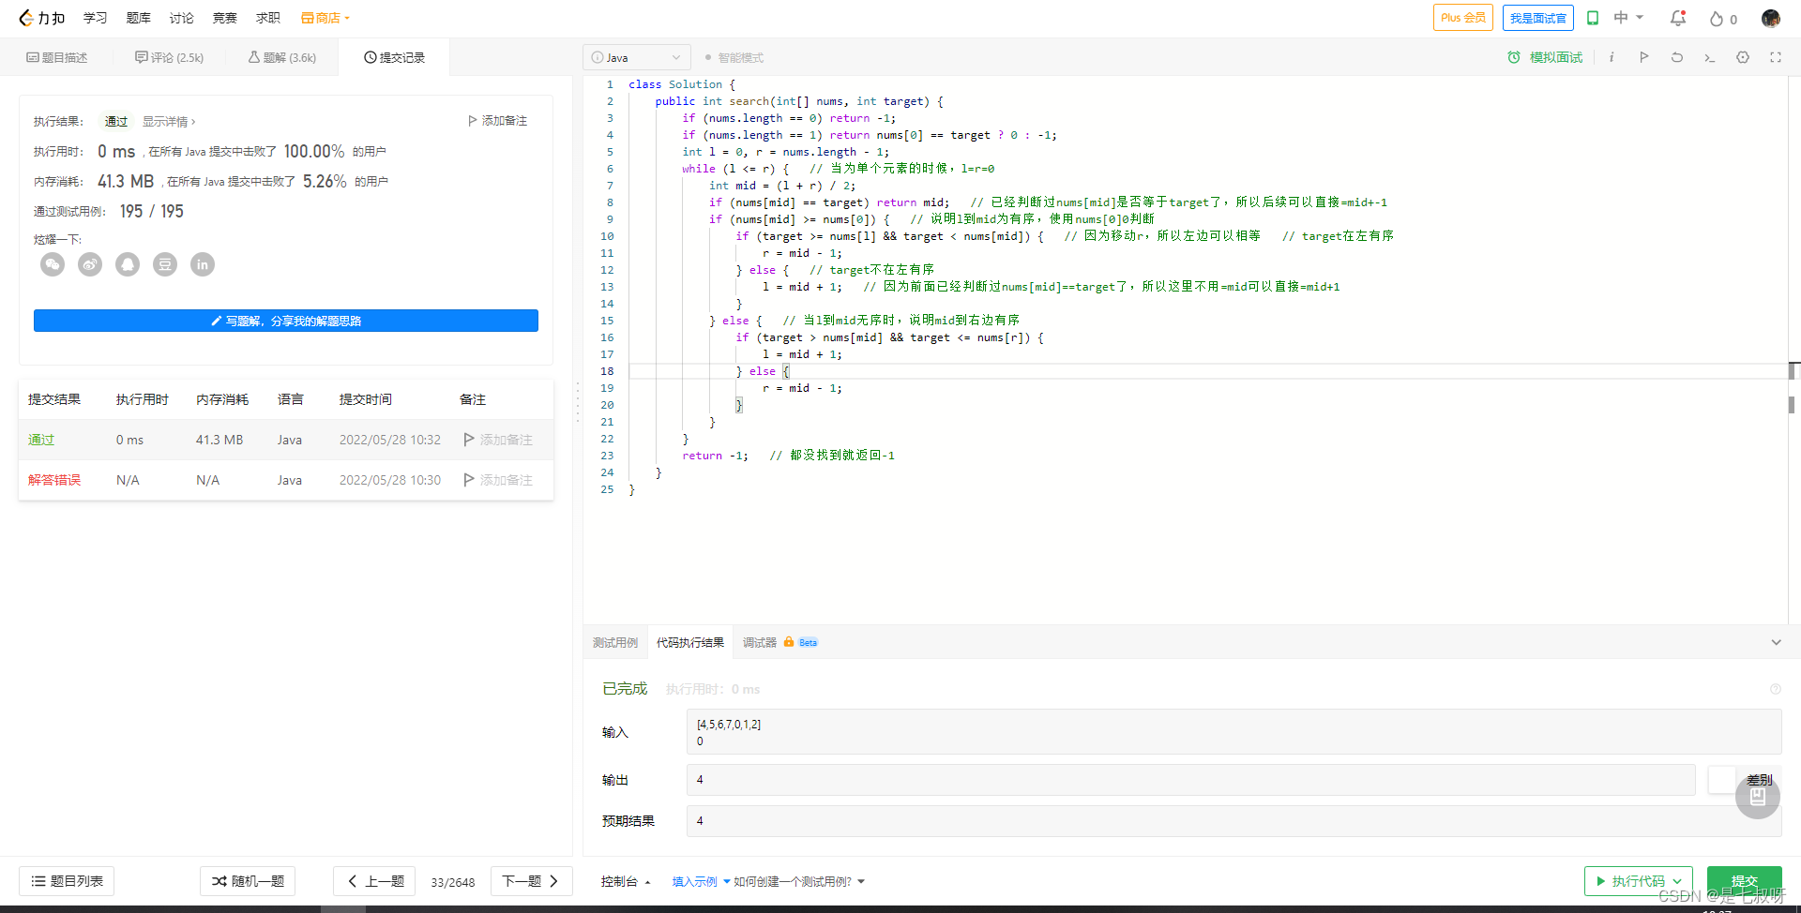Image resolution: width=1801 pixels, height=913 pixels.
Task: Open the green mobile app icon
Action: tap(1593, 18)
